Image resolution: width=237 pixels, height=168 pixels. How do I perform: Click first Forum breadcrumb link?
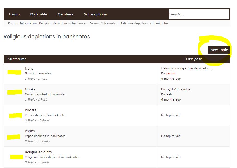click(13, 23)
